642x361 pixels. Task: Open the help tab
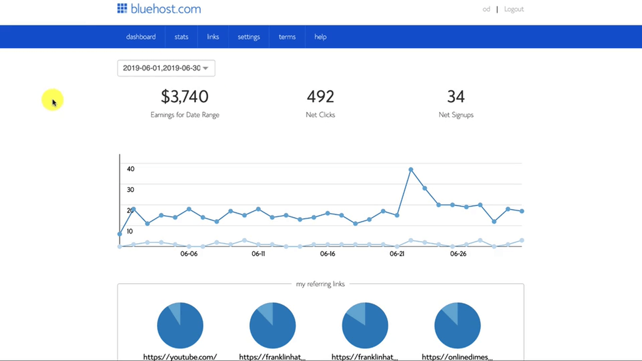320,37
